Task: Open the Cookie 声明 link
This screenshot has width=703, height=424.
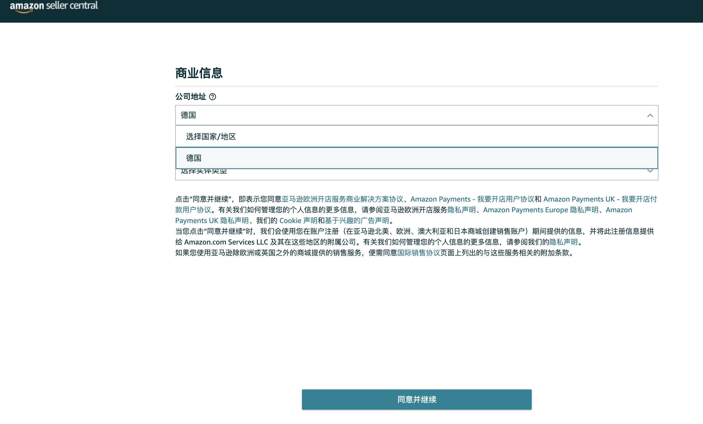Action: (x=298, y=221)
